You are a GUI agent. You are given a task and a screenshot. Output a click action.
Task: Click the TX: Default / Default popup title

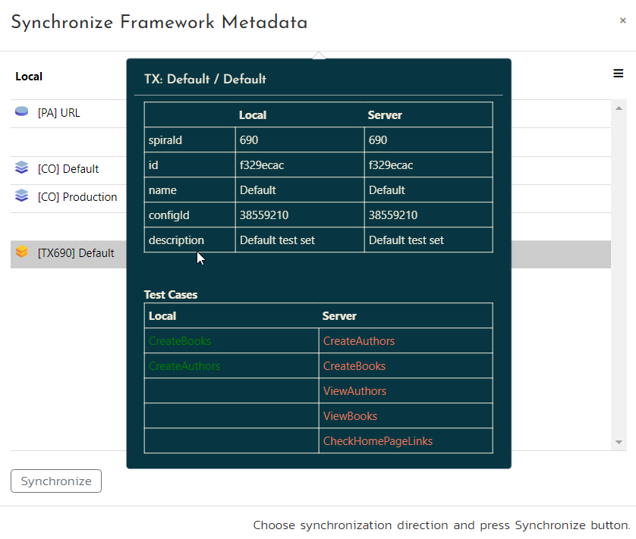pyautogui.click(x=205, y=80)
